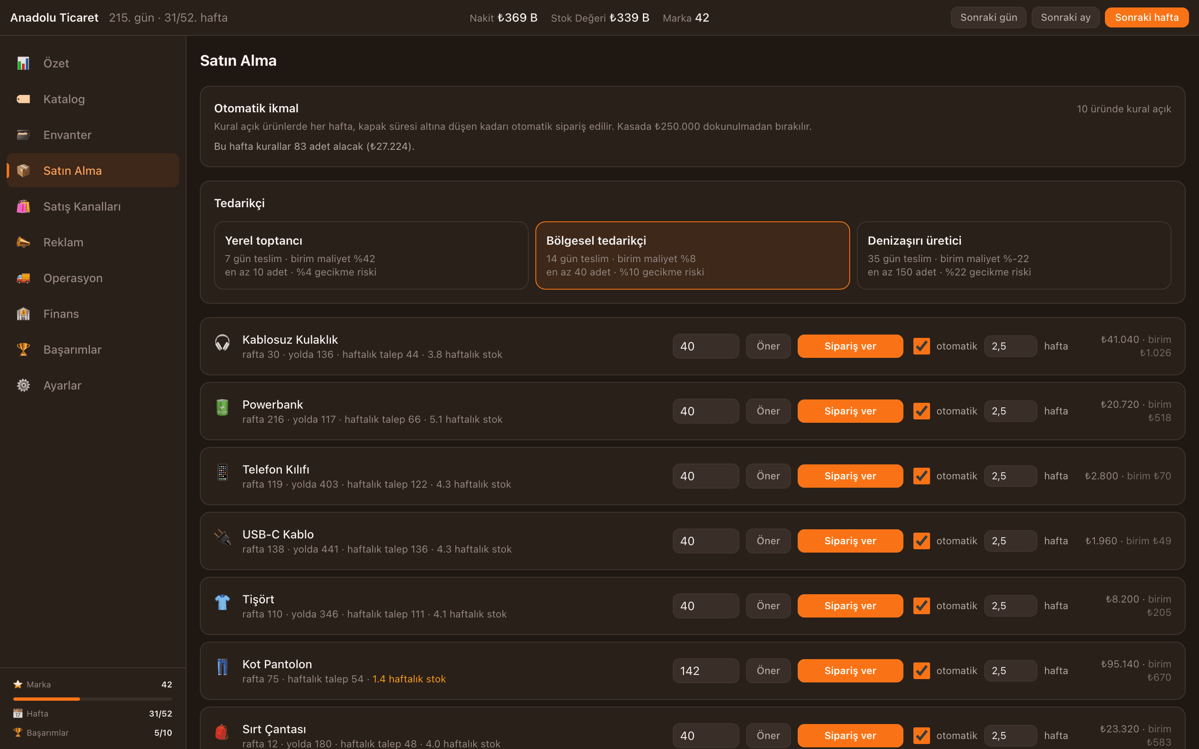Click the Sonraki ay button
The height and width of the screenshot is (749, 1199).
[1065, 17]
